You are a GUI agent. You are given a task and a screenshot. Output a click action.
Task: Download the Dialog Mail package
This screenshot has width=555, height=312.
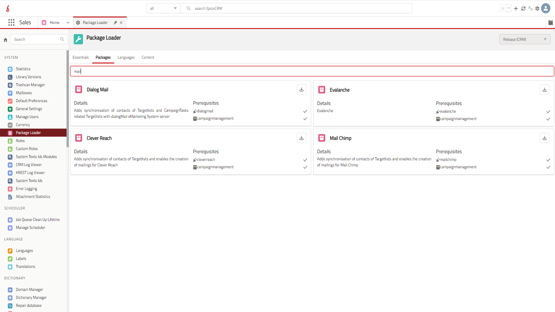click(301, 90)
